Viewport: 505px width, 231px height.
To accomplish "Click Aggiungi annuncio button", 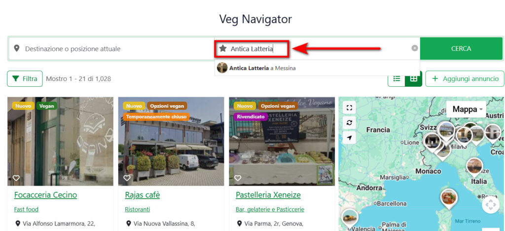I will tap(465, 79).
